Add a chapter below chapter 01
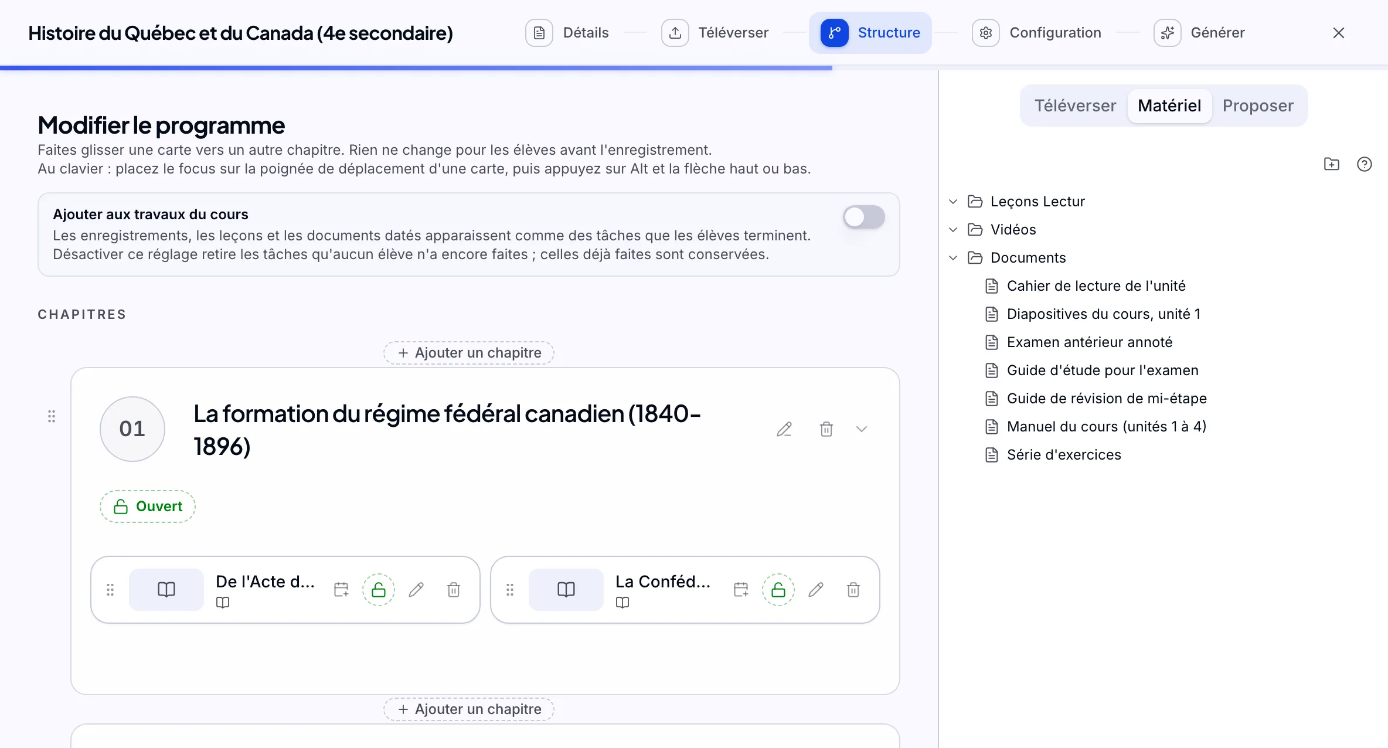The image size is (1388, 748). point(469,709)
